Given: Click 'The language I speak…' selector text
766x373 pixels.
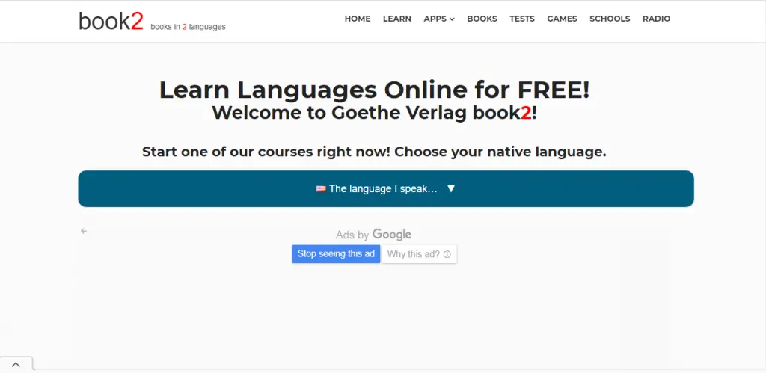Looking at the screenshot, I should point(382,189).
